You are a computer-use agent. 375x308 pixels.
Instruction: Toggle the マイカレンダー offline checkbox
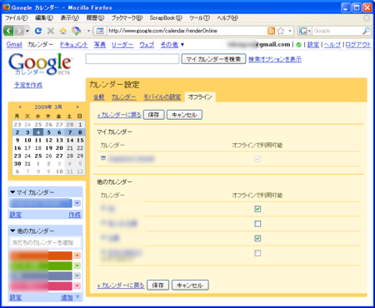click(257, 159)
